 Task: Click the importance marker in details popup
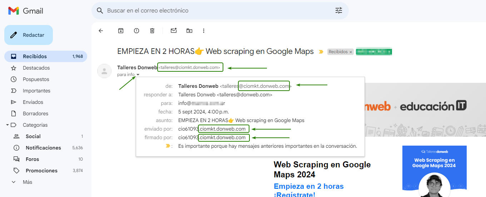click(169, 146)
